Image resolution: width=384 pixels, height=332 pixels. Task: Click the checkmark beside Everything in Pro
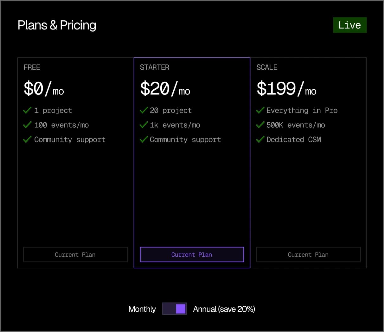coord(260,110)
